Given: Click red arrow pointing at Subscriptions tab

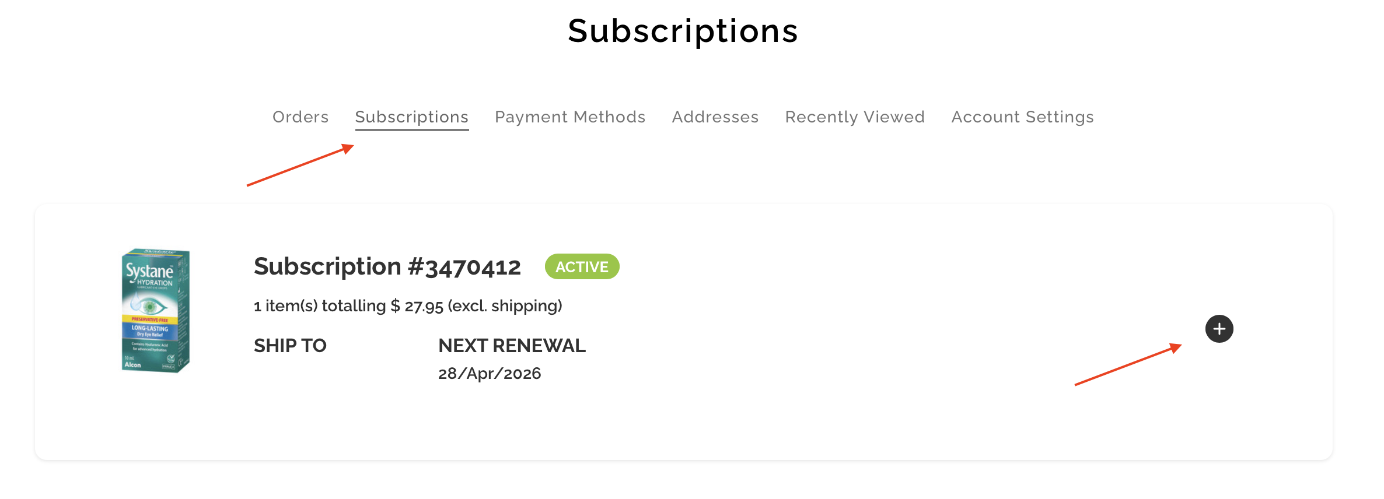Looking at the screenshot, I should (300, 166).
